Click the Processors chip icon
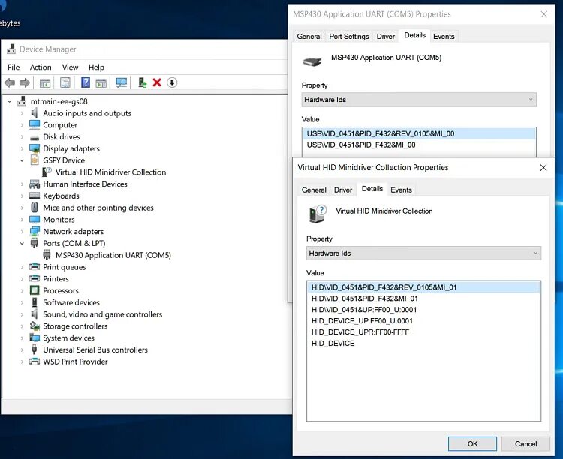Screen dimensions: 563x459 (x=35, y=290)
